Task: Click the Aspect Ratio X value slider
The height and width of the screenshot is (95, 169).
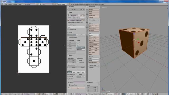Action: coord(72,60)
